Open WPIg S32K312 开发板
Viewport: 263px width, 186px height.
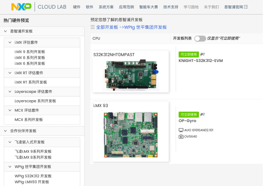[33, 176]
